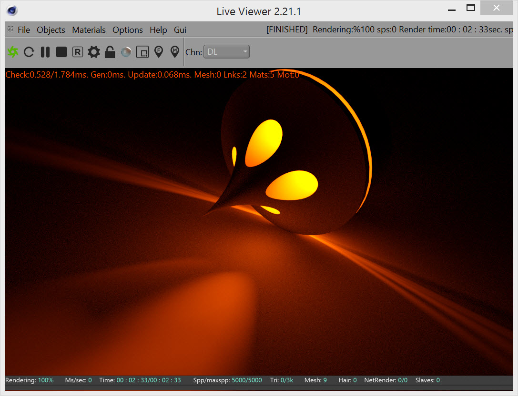Activate the material picker M pin
This screenshot has height=396, width=518.
(x=175, y=52)
